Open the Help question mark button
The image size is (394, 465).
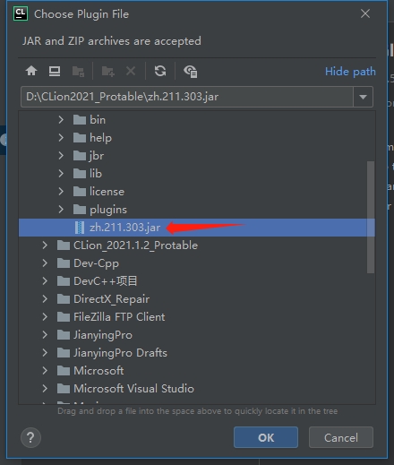point(30,438)
